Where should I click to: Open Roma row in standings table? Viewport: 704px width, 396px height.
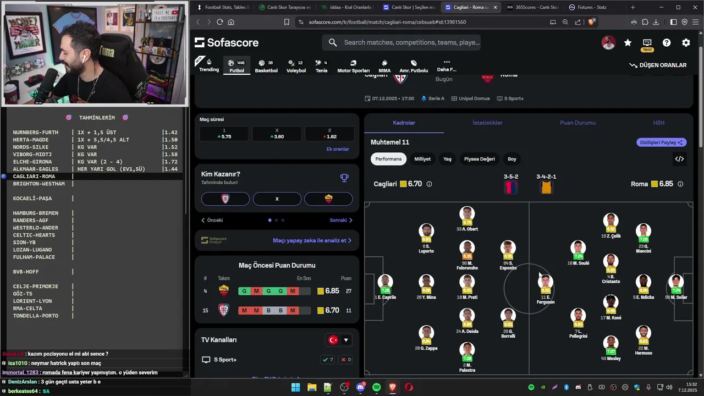click(x=278, y=291)
